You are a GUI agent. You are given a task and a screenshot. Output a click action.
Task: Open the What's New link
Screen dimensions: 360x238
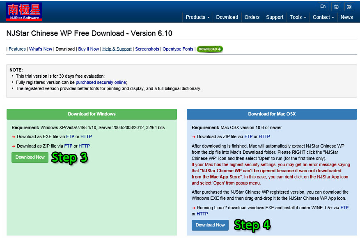point(41,49)
